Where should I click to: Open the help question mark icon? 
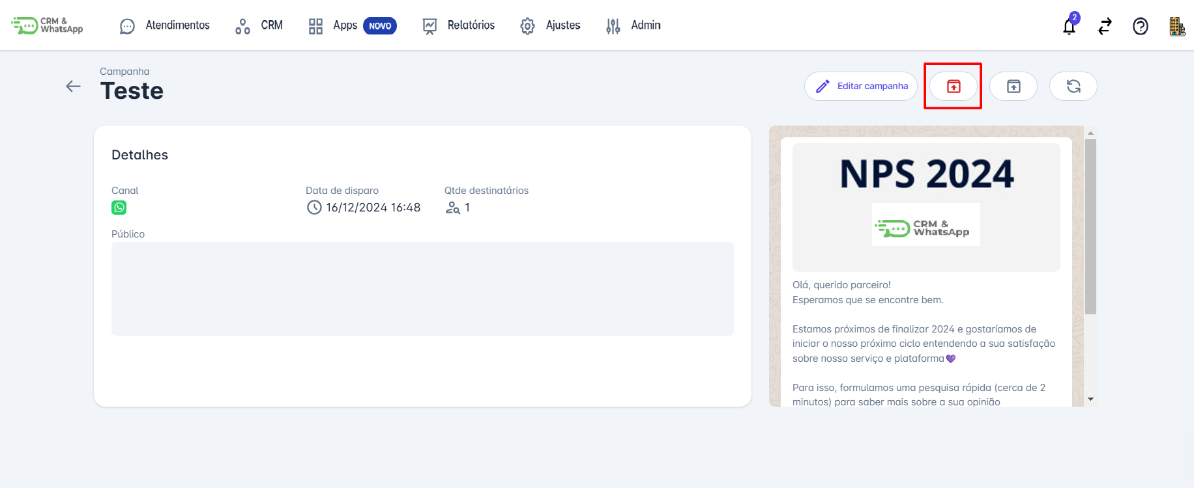(x=1140, y=27)
